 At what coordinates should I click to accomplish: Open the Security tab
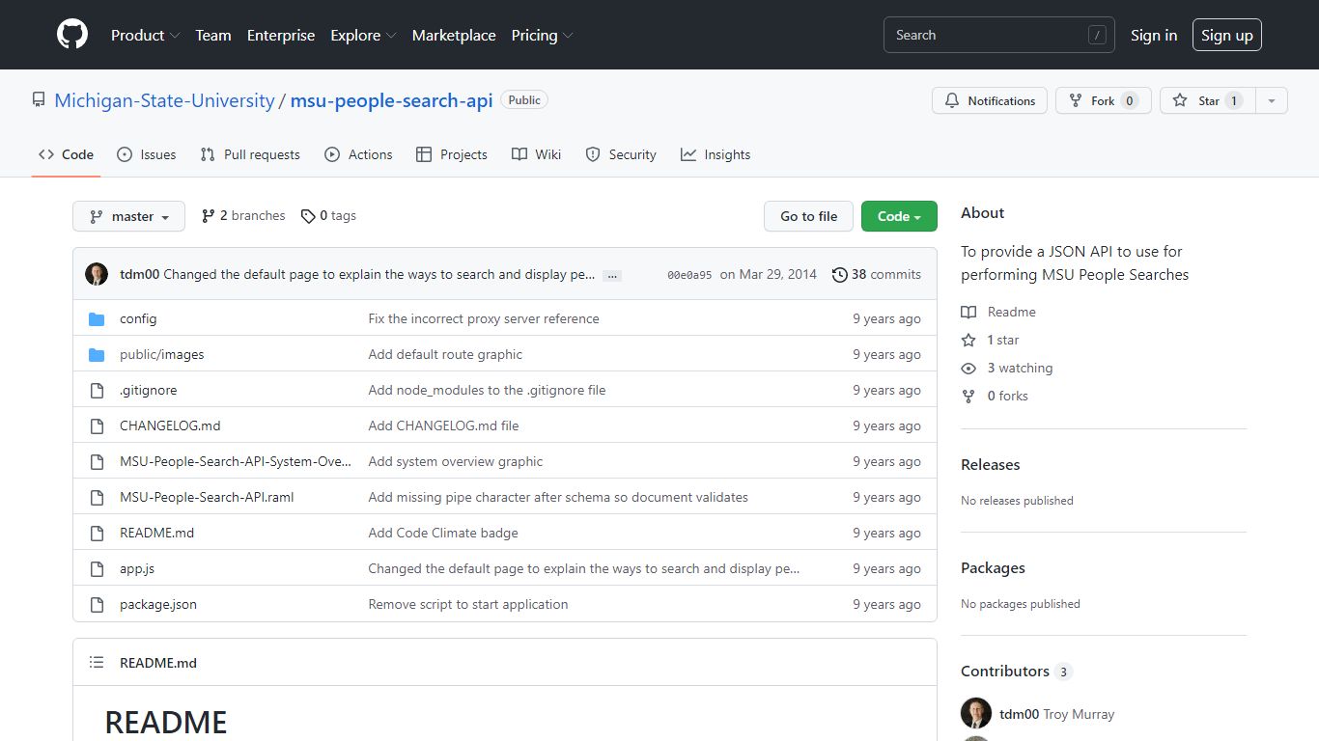[x=621, y=154]
